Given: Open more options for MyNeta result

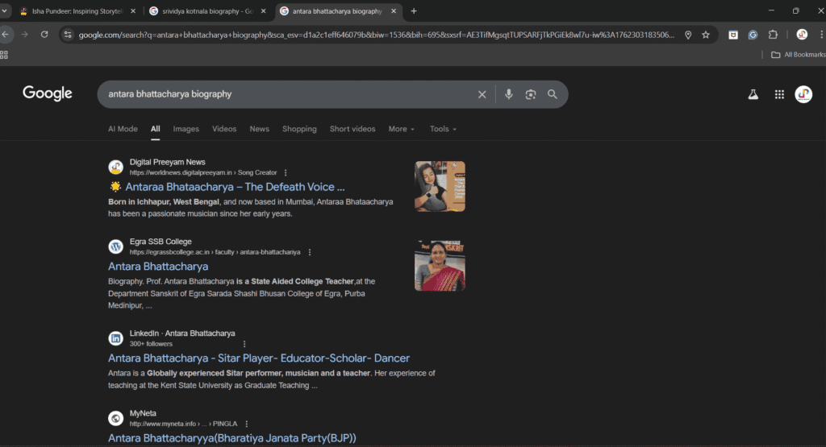Looking at the screenshot, I should click(247, 424).
